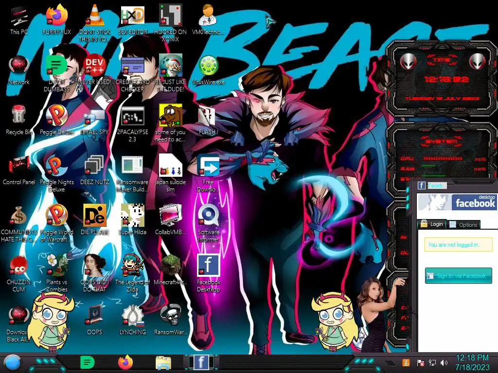Click the Windows Start orb
The width and height of the screenshot is (498, 373).
click(x=12, y=362)
